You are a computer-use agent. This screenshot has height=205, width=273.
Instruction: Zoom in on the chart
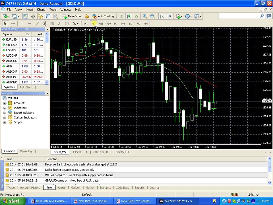[x=145, y=16]
